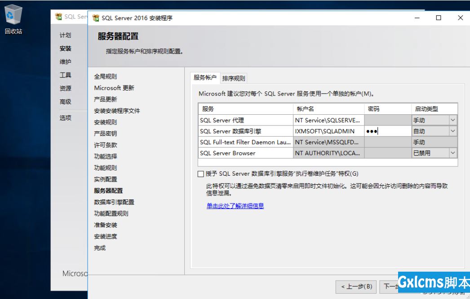470x299 pixels.
Task: Click the 完成 wizard step
Action: [x=99, y=248]
